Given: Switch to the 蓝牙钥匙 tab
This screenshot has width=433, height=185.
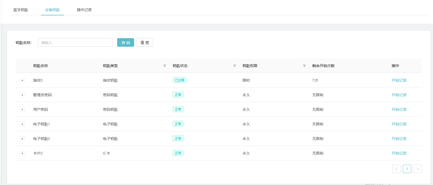Looking at the screenshot, I should click(x=21, y=10).
